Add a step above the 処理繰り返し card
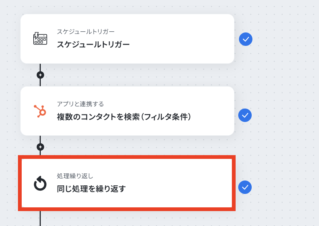 pyautogui.click(x=40, y=147)
